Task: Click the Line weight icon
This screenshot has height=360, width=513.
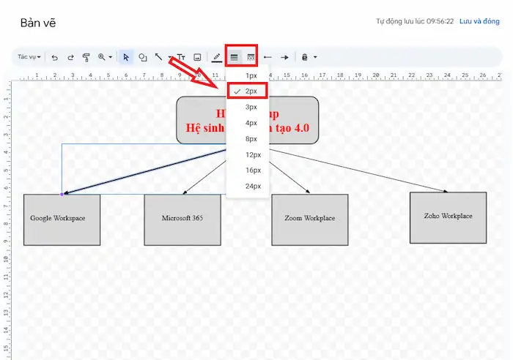Action: pyautogui.click(x=234, y=58)
